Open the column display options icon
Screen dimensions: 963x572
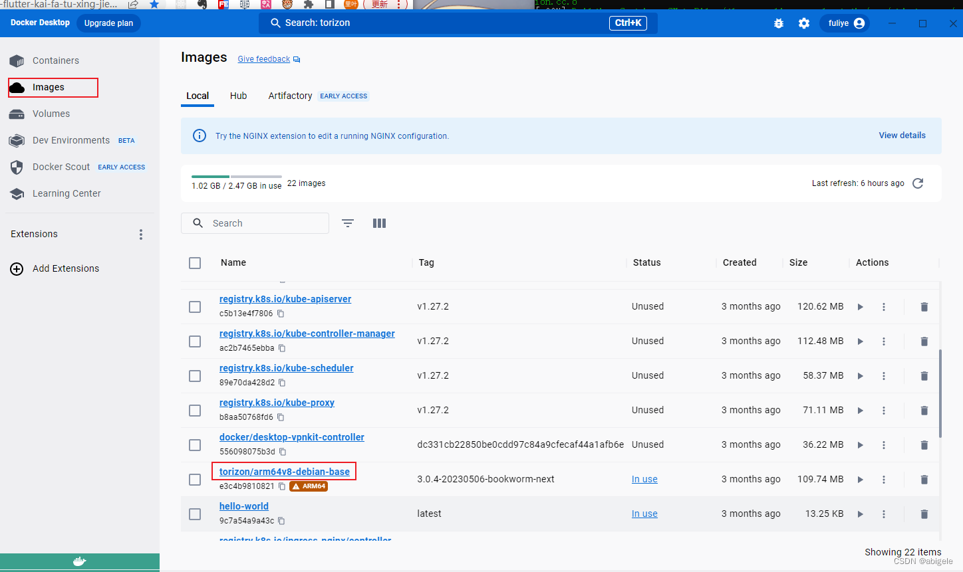coord(379,223)
